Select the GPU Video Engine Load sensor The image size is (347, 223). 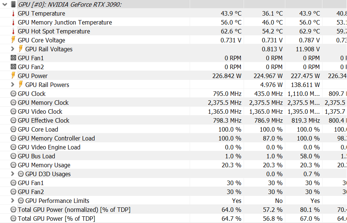(x=49, y=147)
